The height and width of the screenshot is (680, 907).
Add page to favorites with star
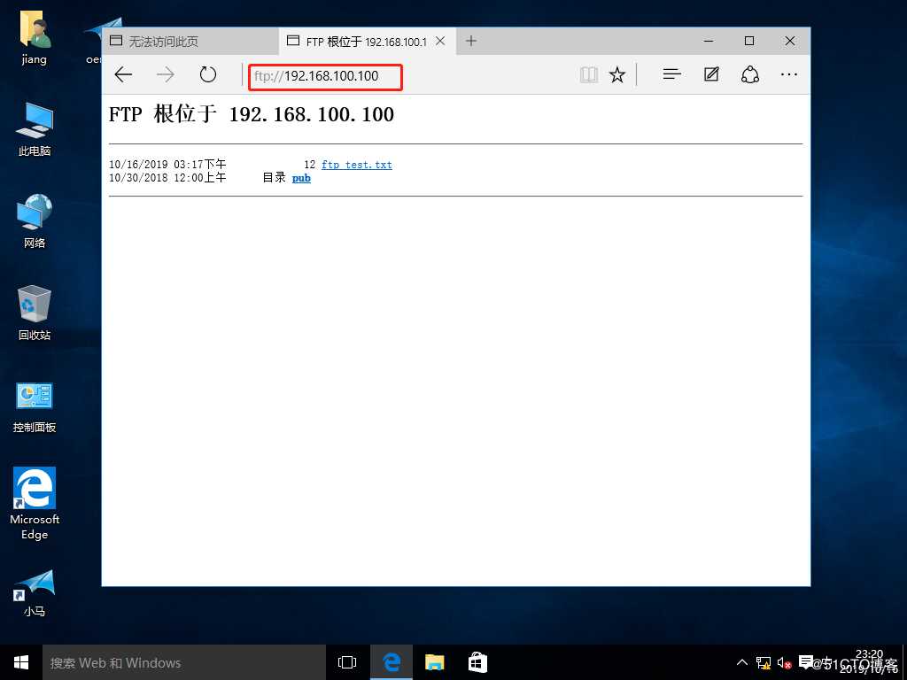click(x=617, y=74)
